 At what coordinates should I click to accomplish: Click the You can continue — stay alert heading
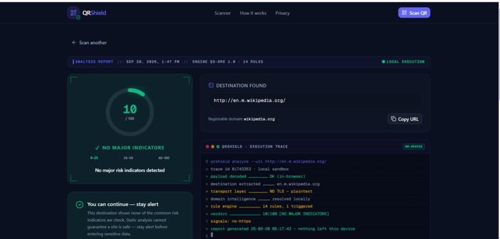[123, 204]
